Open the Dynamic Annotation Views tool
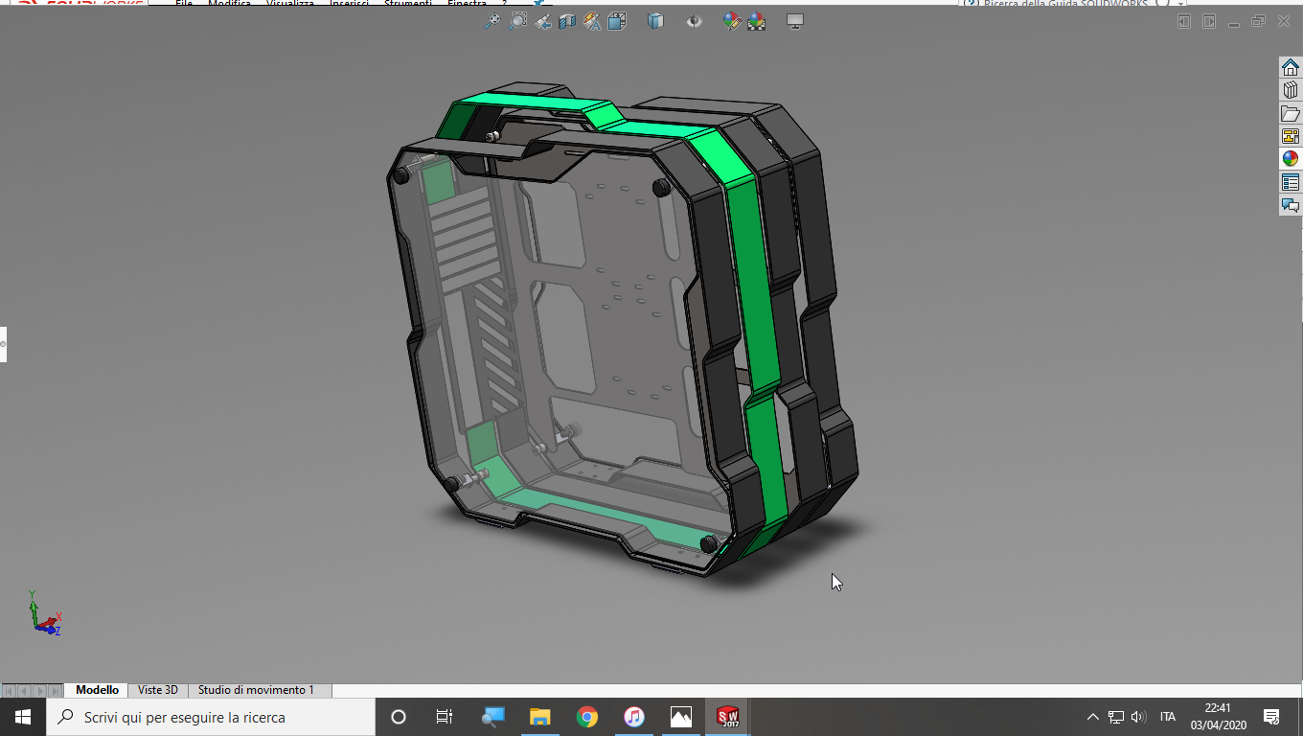This screenshot has width=1303, height=736. tap(592, 21)
